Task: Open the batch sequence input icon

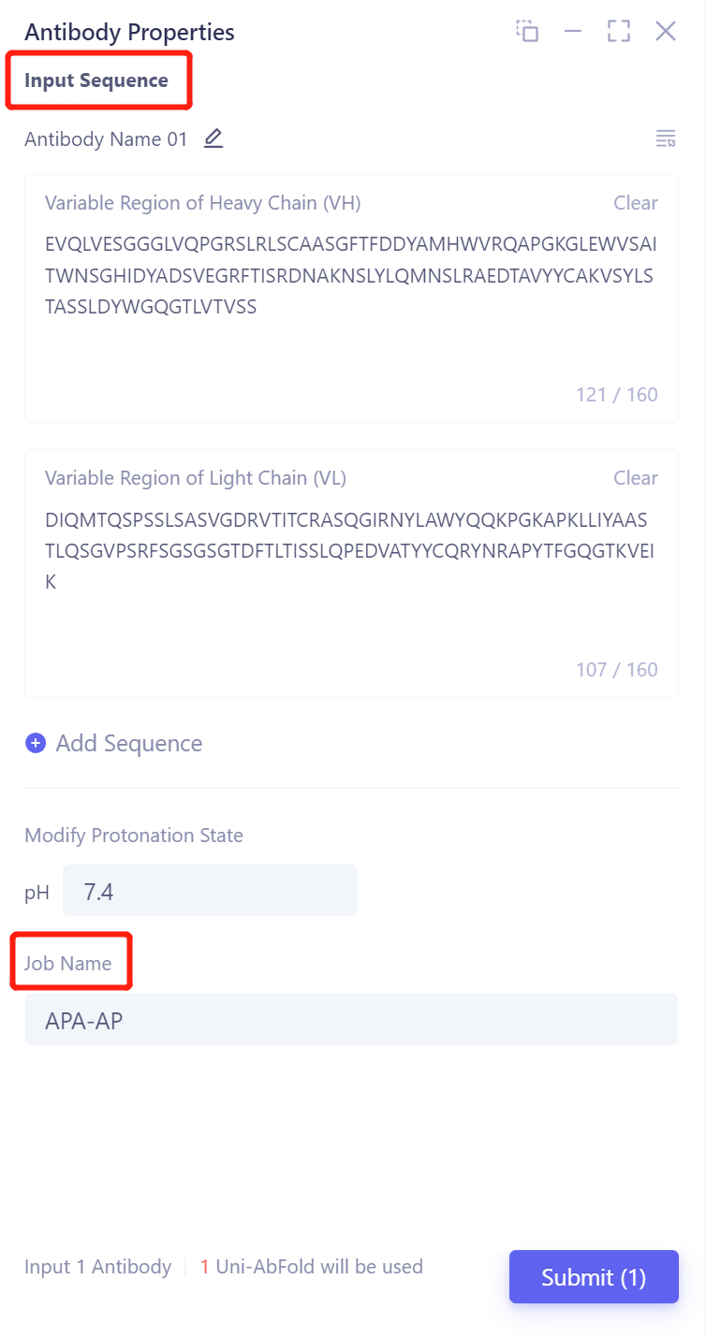Action: [x=665, y=138]
